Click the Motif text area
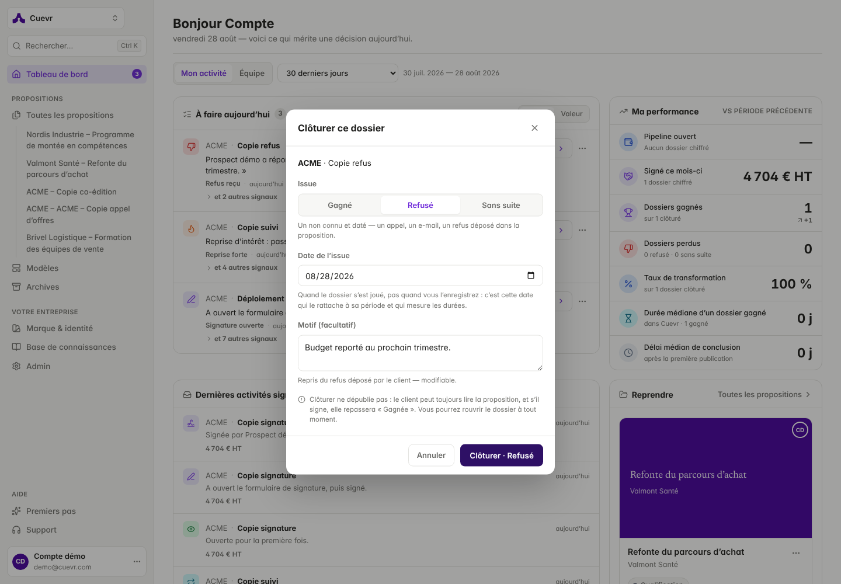 [x=420, y=353]
